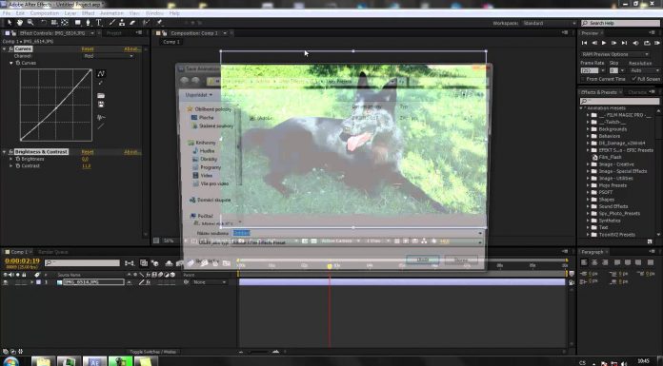Toggle effects fx switch on layer row
Screen dimensions: 663x366
[148, 282]
